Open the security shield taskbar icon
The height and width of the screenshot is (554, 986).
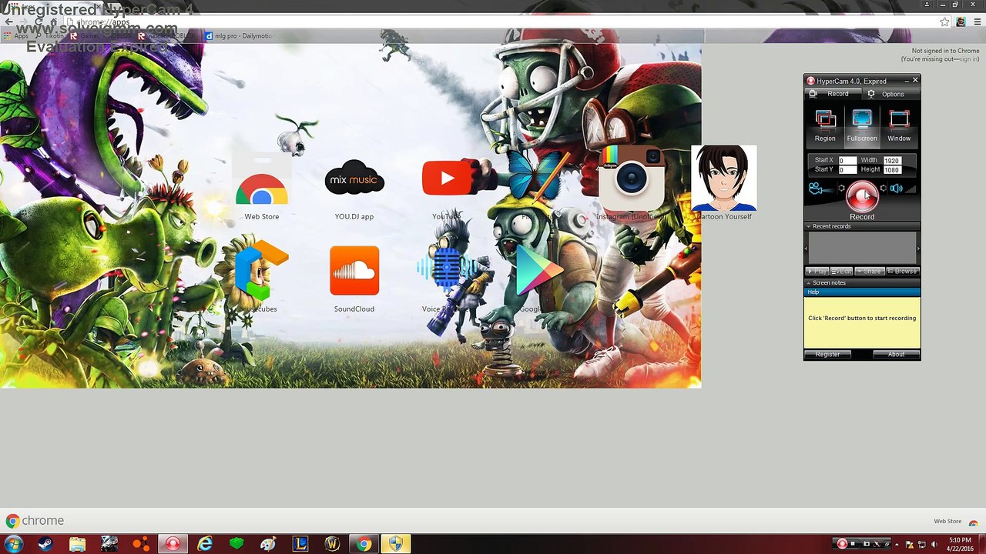[396, 544]
